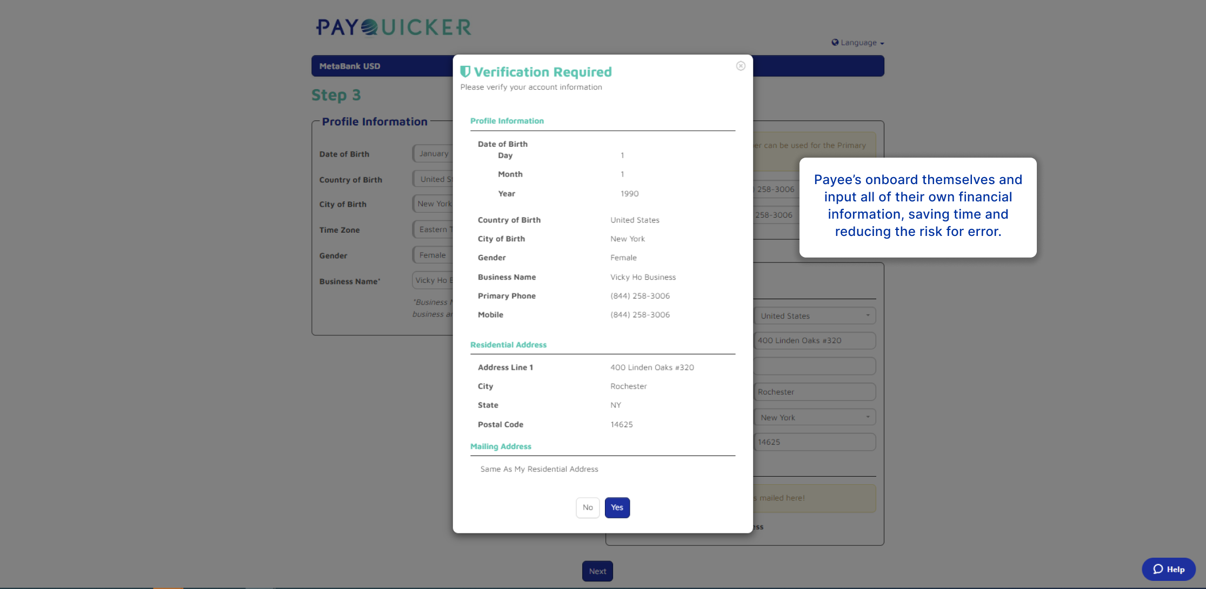Expand the United States country dropdown
The image size is (1206, 589).
[x=815, y=316]
